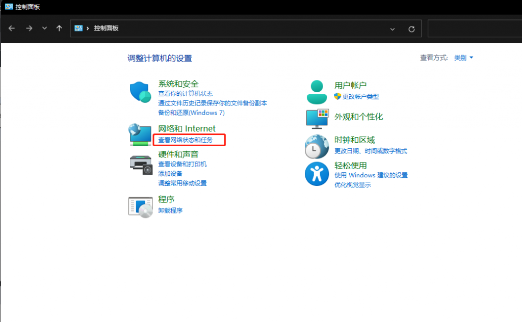This screenshot has width=522, height=322.
Task: Click the 时钟和区域 clock globe icon
Action: click(317, 146)
